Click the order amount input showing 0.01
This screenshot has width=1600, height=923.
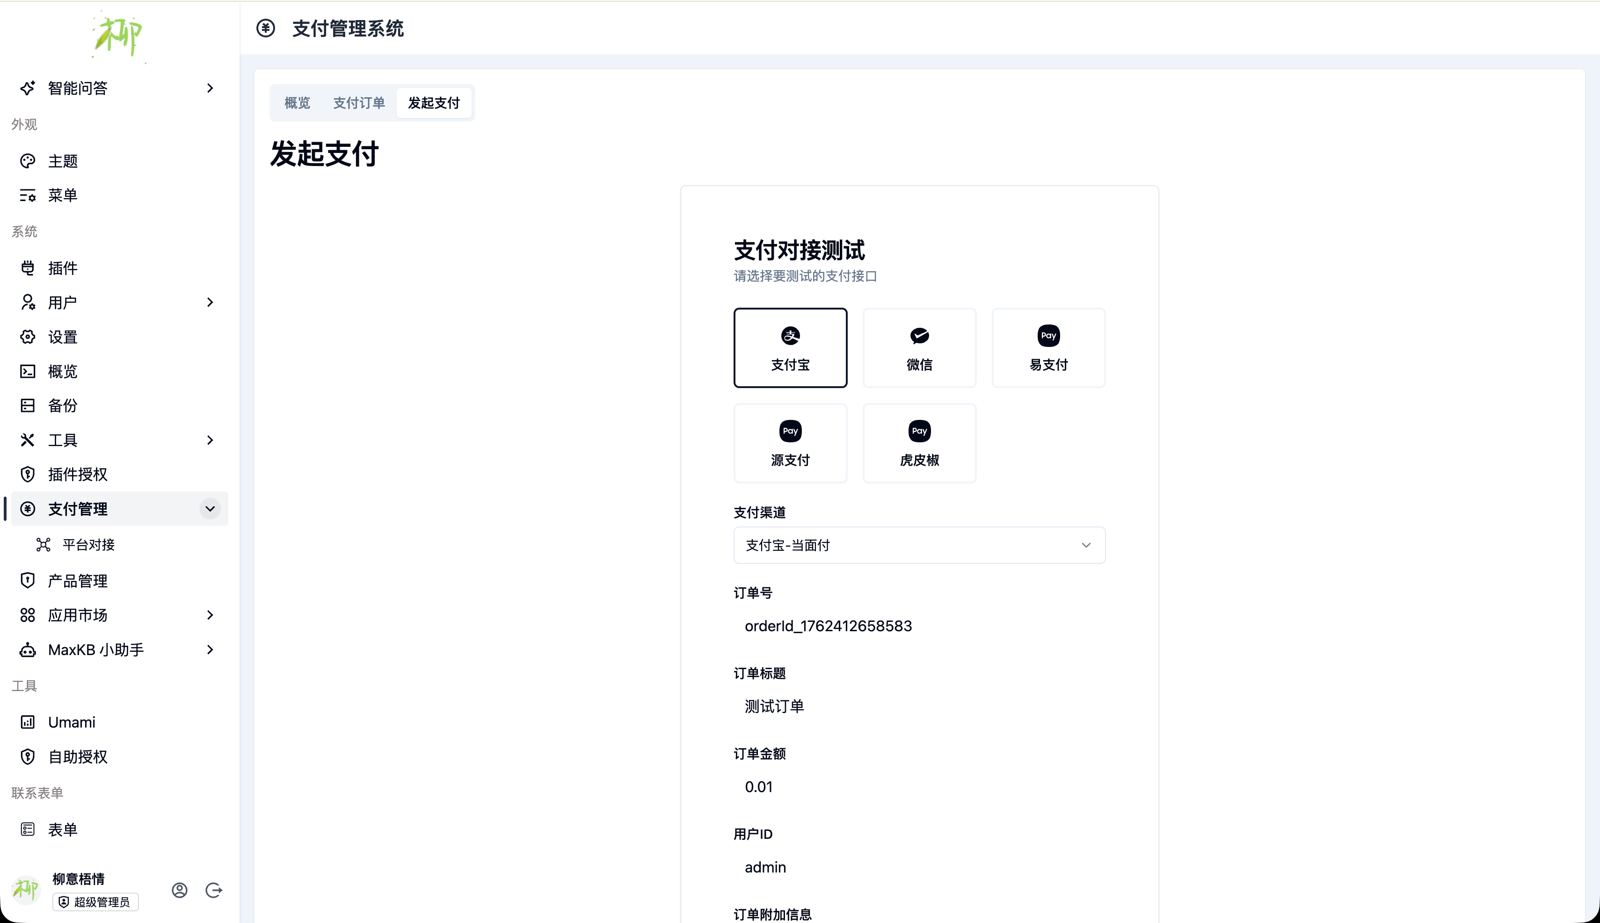click(918, 786)
